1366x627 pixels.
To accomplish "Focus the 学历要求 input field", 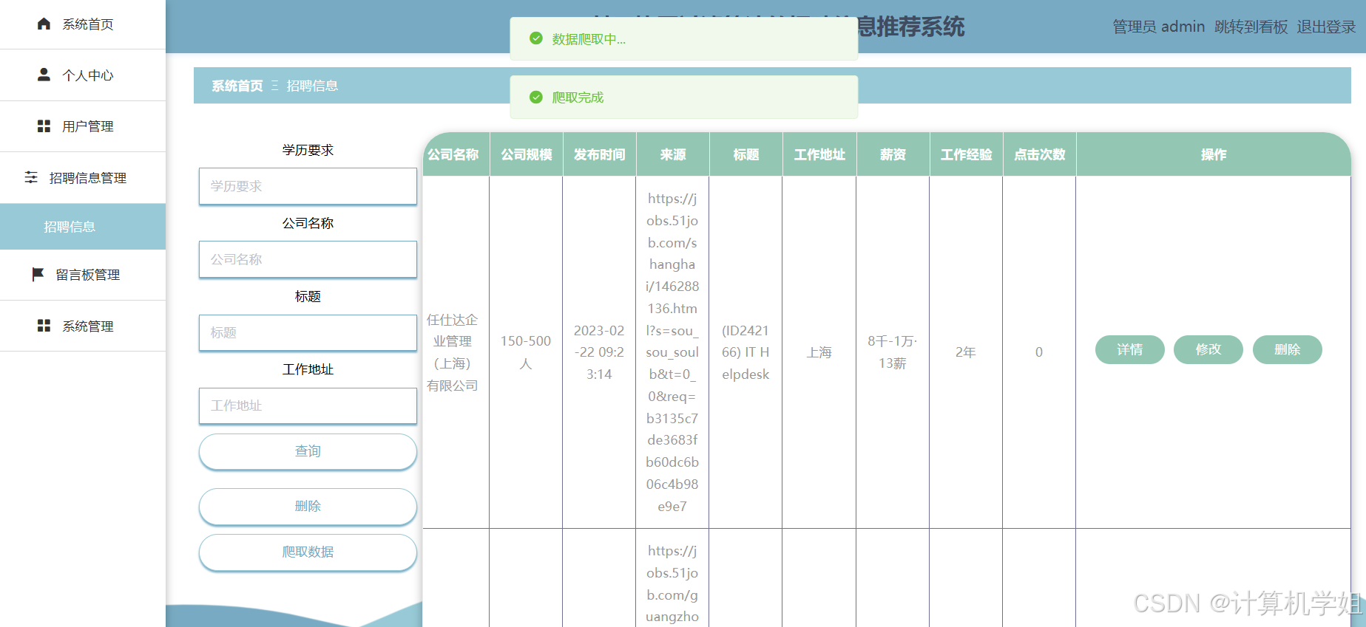I will [308, 186].
